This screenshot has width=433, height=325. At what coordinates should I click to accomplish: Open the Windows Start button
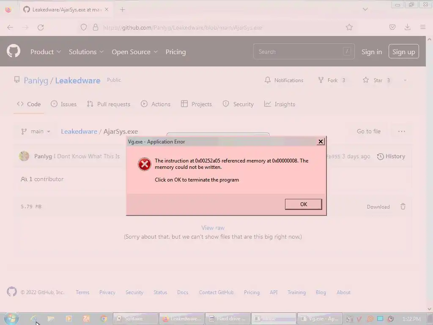11,318
